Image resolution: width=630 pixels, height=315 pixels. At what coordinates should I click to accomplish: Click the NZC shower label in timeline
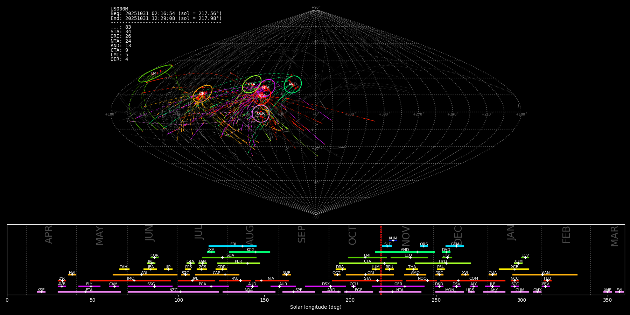pyautogui.click(x=174, y=290)
